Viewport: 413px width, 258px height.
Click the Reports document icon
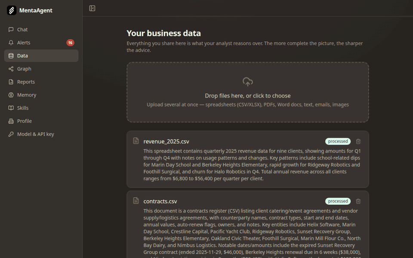(11, 82)
